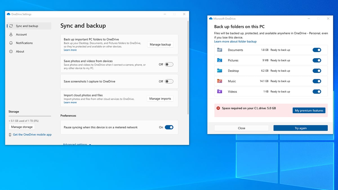Open the About tab
Viewport: 338px width, 190px height.
[29, 52]
